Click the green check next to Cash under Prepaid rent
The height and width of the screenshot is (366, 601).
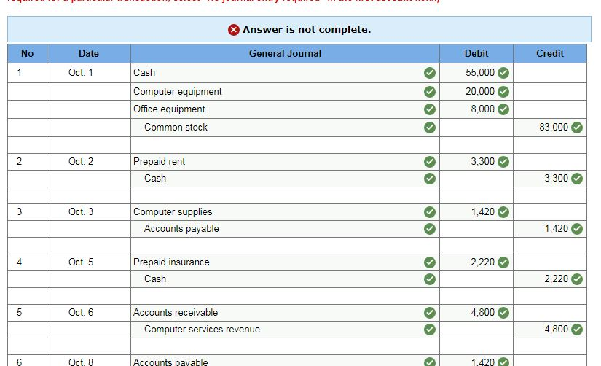point(430,179)
